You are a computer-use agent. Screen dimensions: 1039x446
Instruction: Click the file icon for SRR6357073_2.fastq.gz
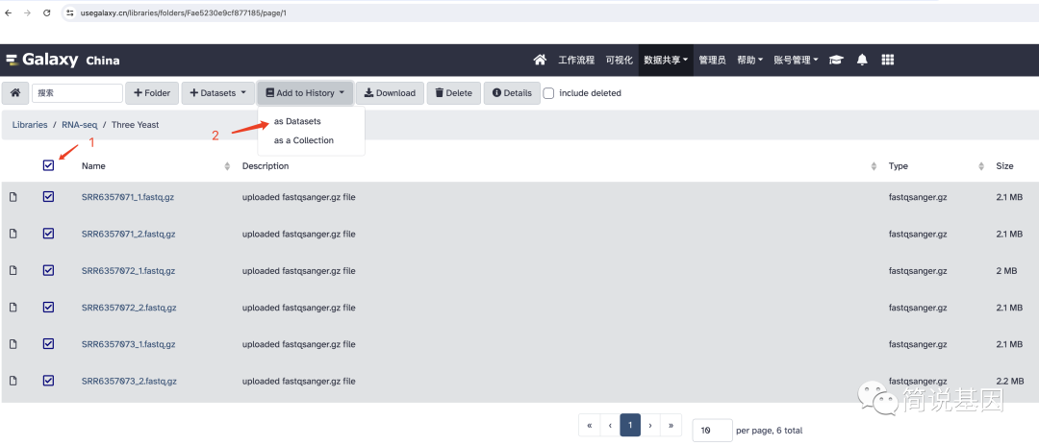(x=13, y=381)
